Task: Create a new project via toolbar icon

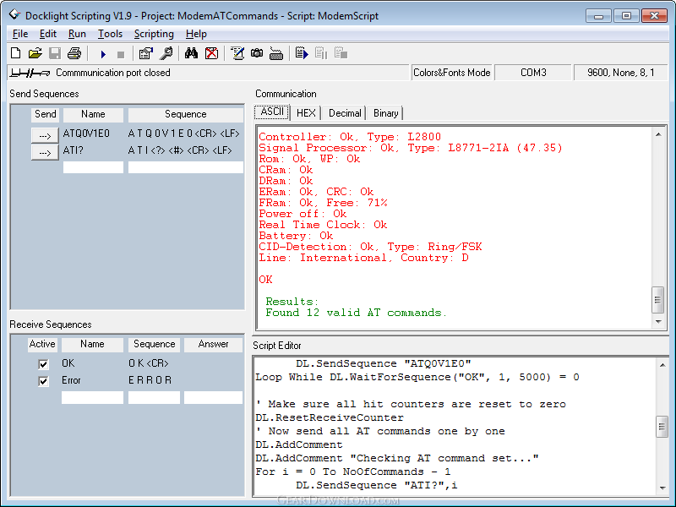Action: click(x=15, y=53)
